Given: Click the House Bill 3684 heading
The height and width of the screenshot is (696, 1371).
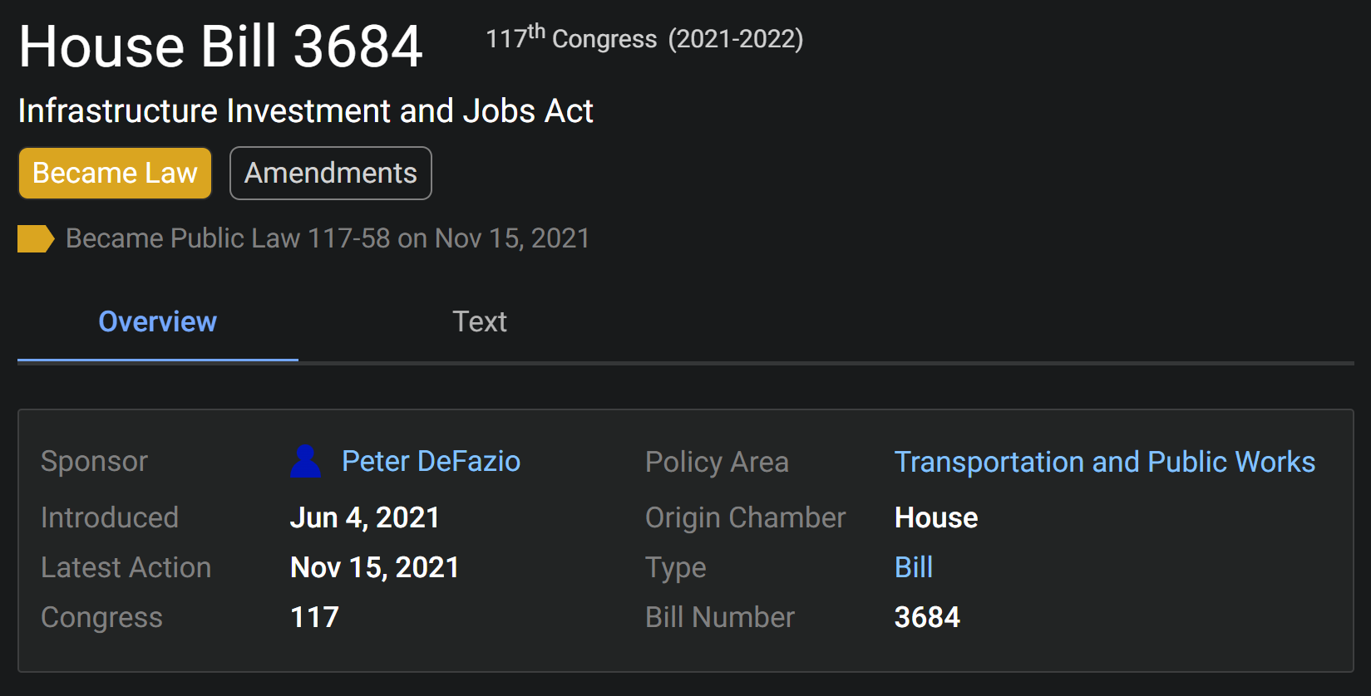Looking at the screenshot, I should (x=220, y=46).
